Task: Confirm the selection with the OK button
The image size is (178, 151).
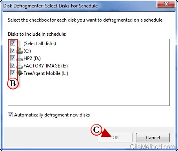Action: click(116, 138)
